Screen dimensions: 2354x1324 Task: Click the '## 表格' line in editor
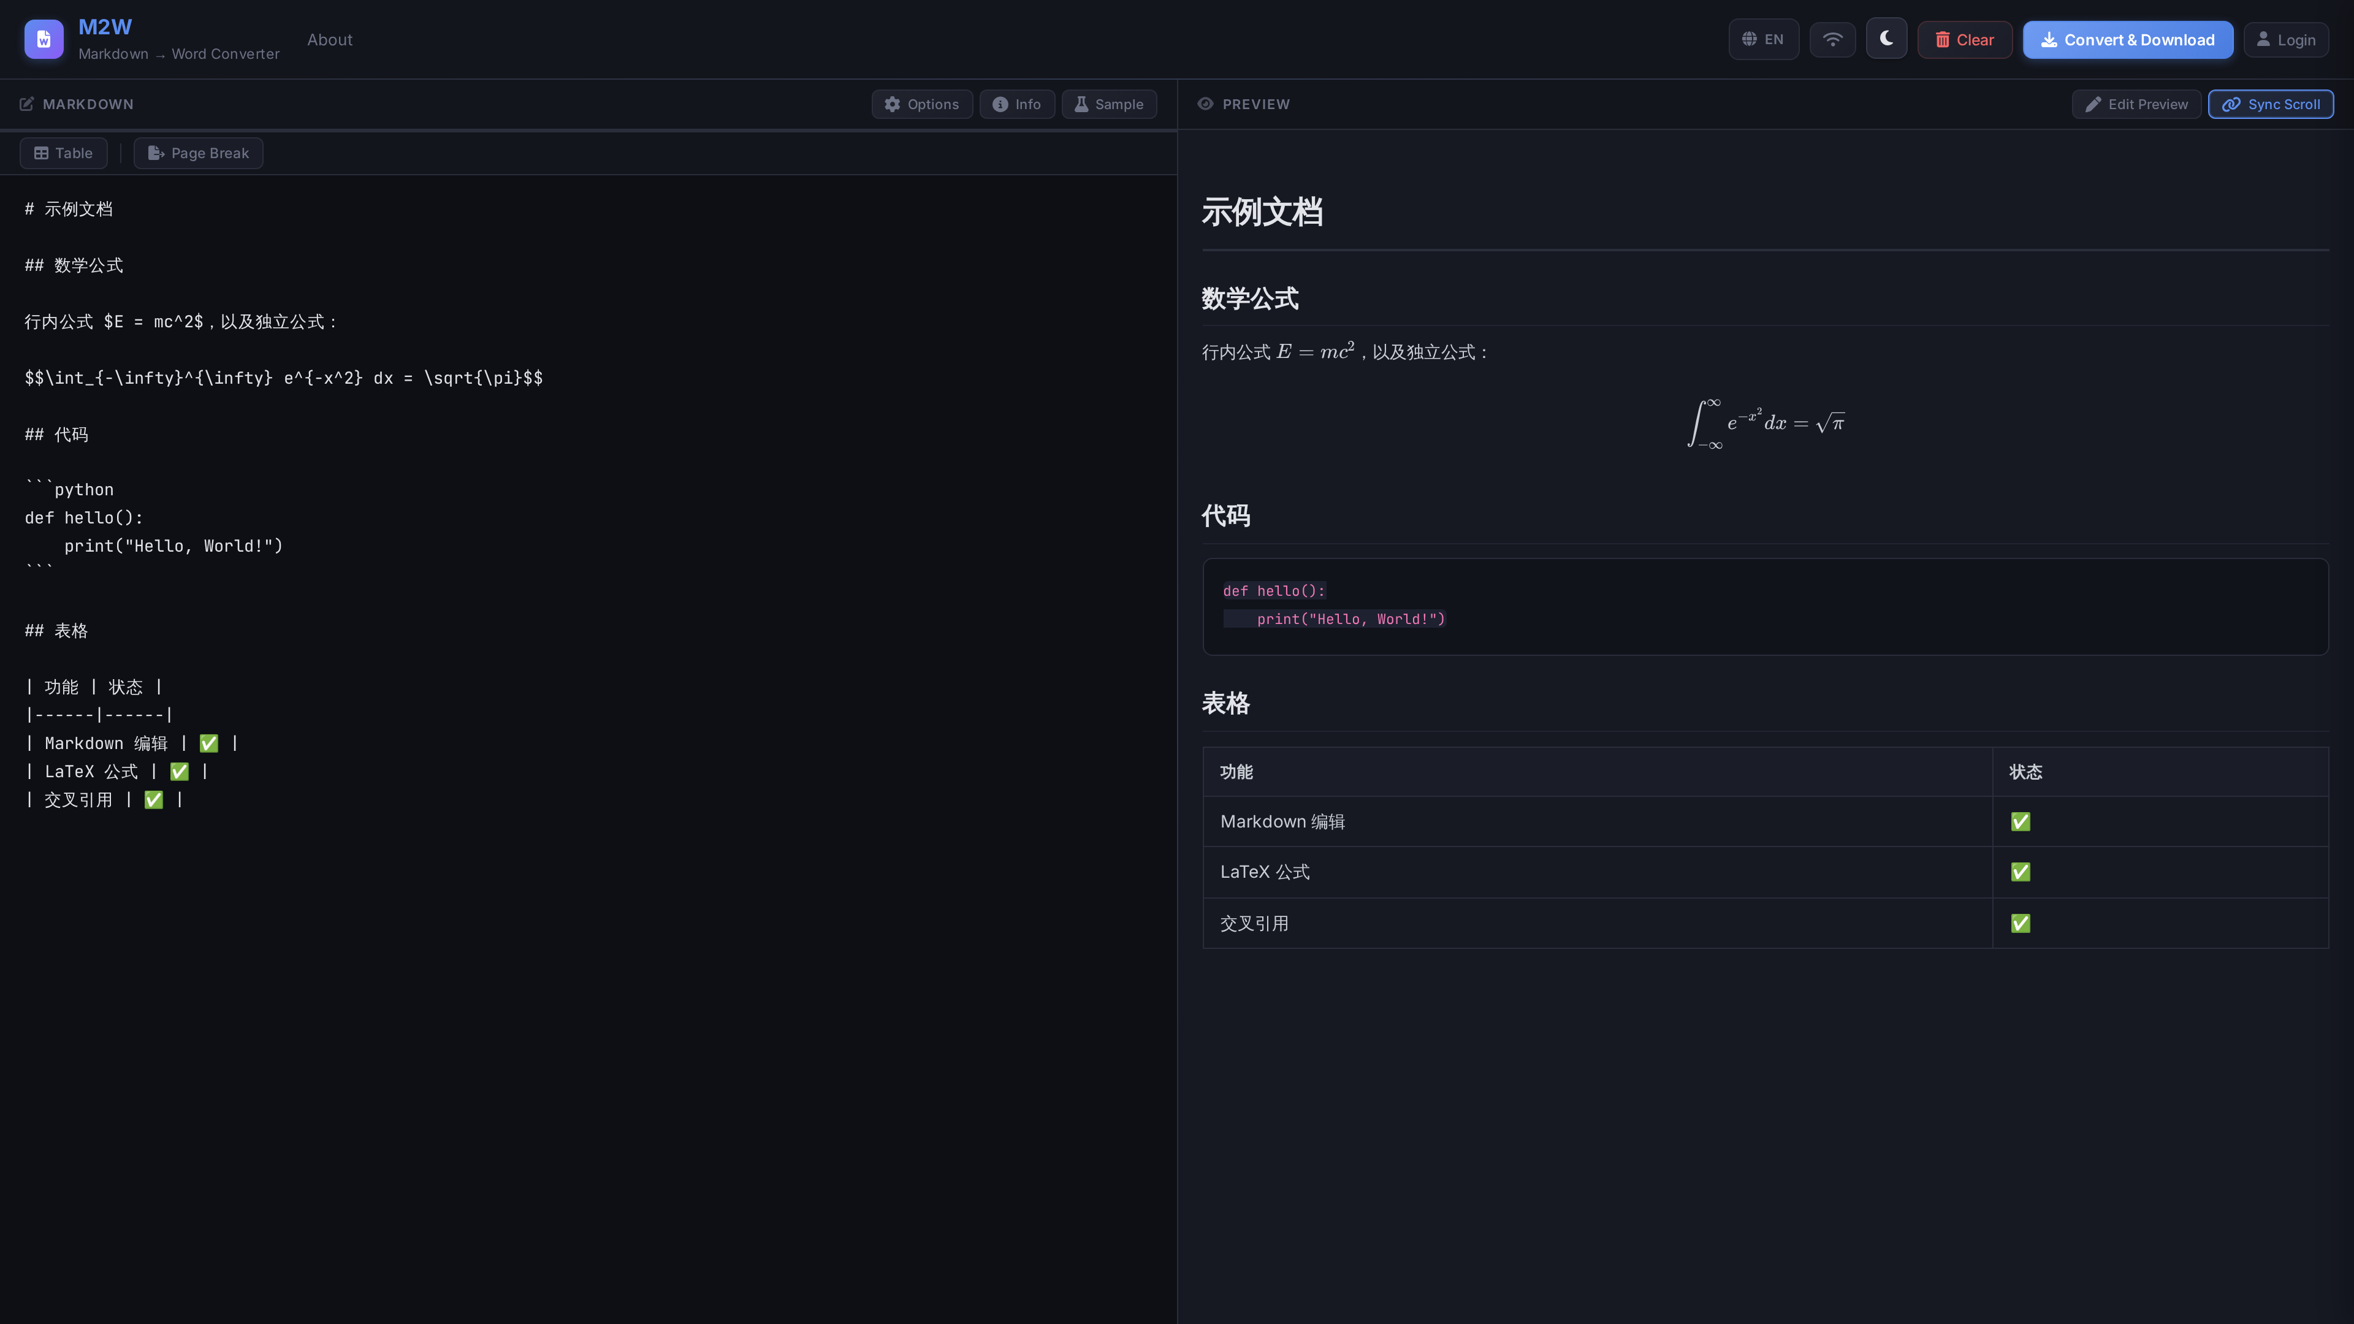(56, 631)
